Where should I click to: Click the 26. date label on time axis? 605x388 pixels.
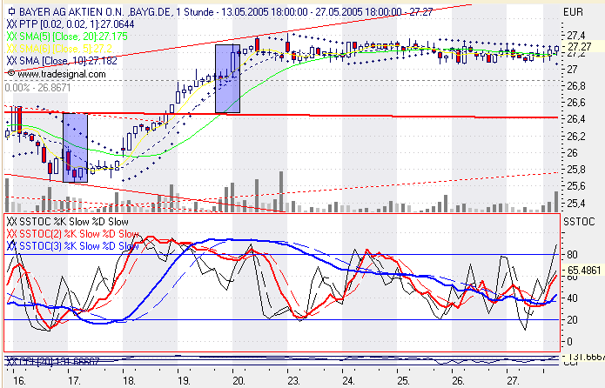[x=458, y=381]
